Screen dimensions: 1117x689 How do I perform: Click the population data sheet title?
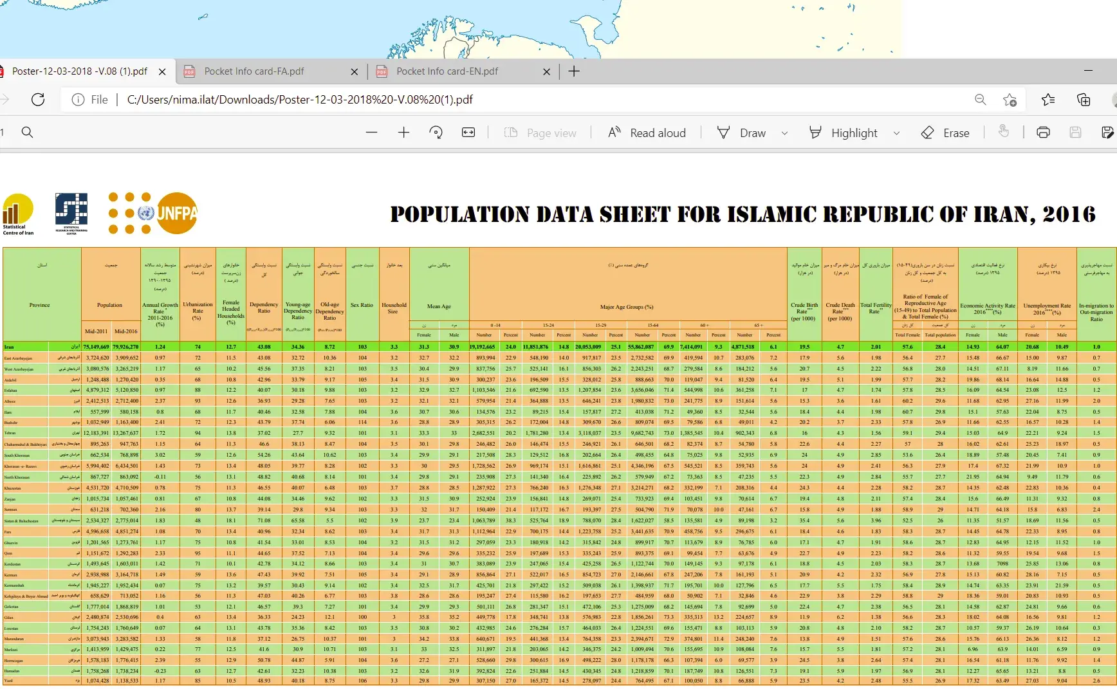tap(743, 214)
